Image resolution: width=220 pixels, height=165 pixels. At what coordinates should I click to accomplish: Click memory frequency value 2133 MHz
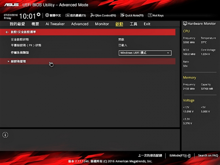coord(189,89)
